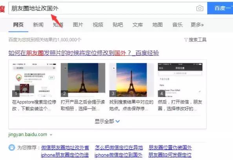Switch to the 新闻 tab
233x160 pixels.
pos(38,25)
